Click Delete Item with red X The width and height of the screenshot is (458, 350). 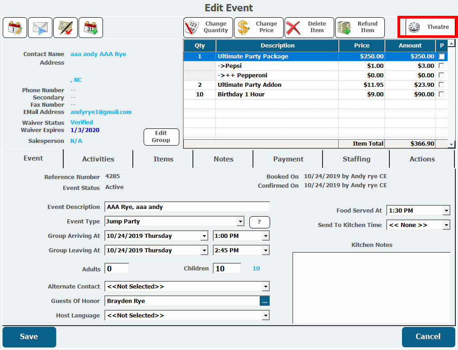(x=309, y=28)
